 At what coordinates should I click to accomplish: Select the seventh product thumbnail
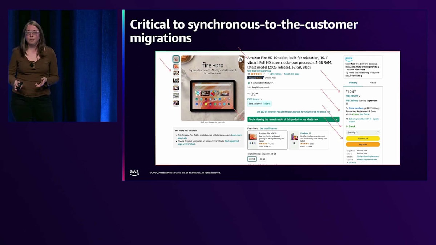coord(176,103)
